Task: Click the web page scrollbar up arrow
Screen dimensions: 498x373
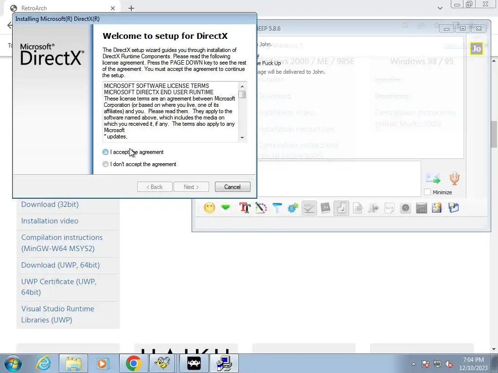Action: click(494, 61)
